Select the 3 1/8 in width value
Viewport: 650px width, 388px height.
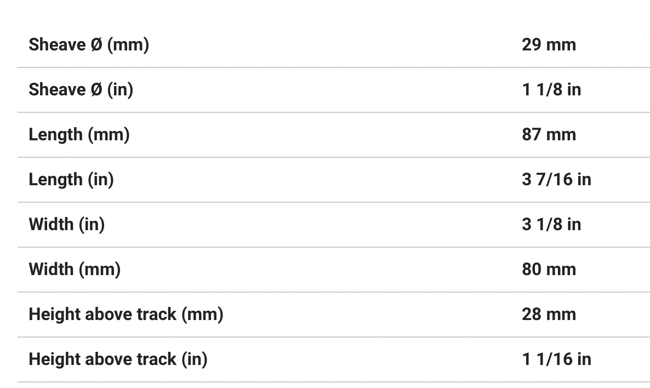pos(551,224)
